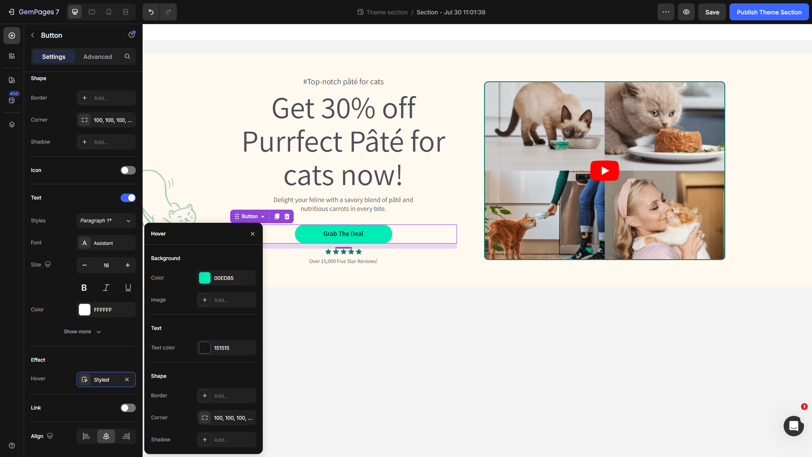The image size is (812, 457).
Task: Open the hover background 00EDB5 color swatch
Action: point(205,278)
